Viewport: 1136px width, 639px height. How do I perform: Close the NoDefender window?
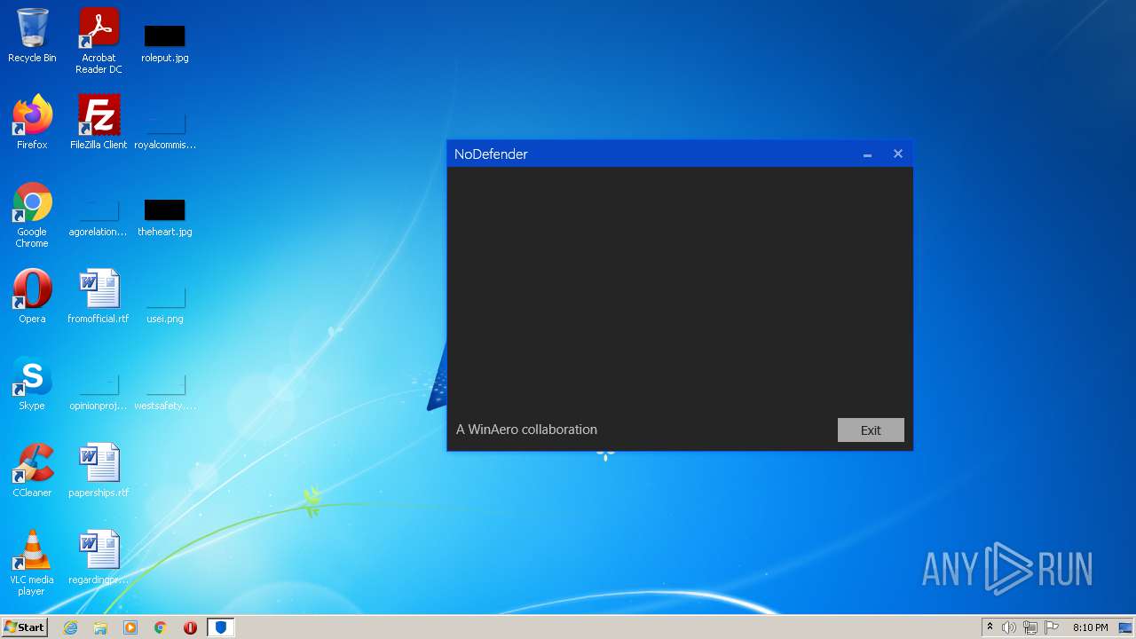[897, 154]
